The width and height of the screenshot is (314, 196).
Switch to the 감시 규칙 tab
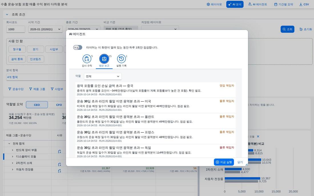(x=87, y=61)
